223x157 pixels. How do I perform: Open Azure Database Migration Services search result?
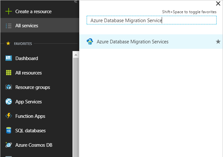point(132,42)
